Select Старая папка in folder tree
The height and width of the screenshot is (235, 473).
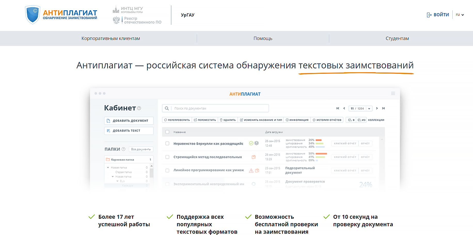point(123,172)
